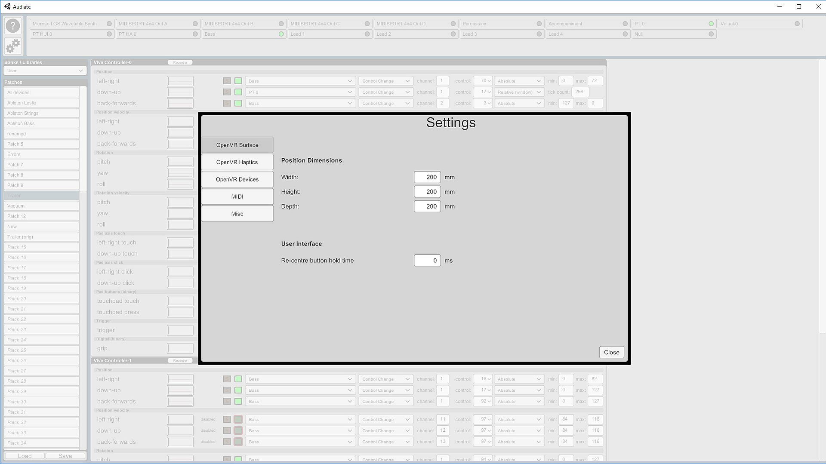This screenshot has width=826, height=464.
Task: Toggle green PT 0 output indicator
Action: [x=711, y=24]
